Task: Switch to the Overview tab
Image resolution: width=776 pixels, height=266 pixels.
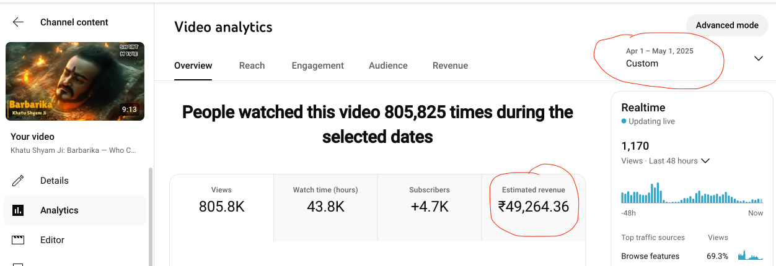Action: (x=193, y=66)
